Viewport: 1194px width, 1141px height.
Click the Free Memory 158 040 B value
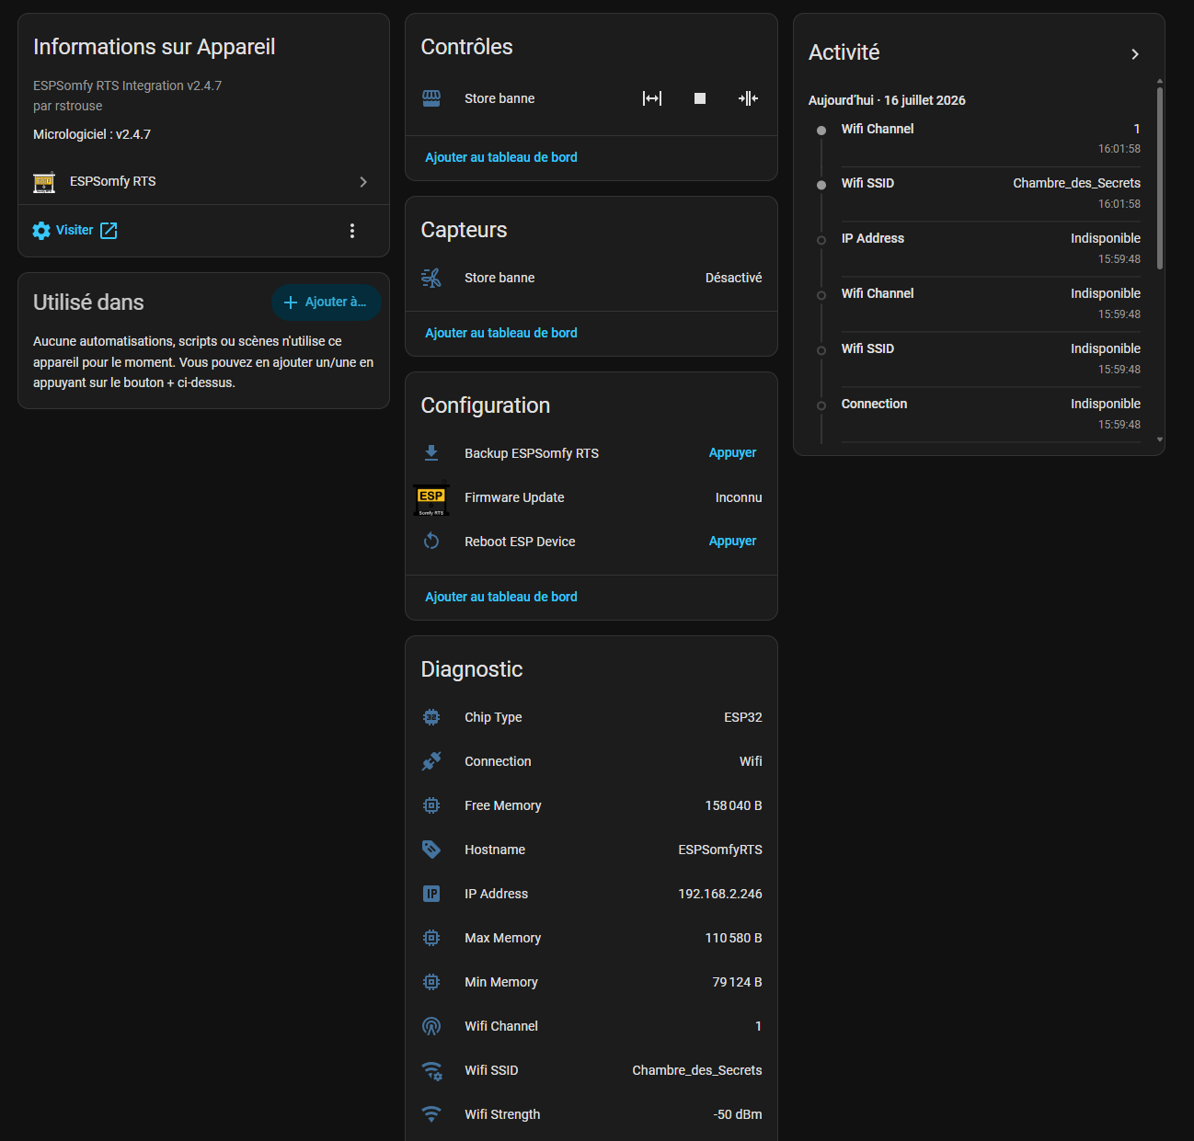(x=734, y=805)
